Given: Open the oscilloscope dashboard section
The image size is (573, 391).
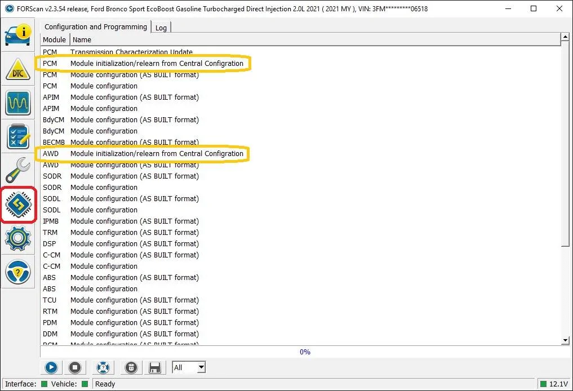Looking at the screenshot, I should pyautogui.click(x=19, y=103).
